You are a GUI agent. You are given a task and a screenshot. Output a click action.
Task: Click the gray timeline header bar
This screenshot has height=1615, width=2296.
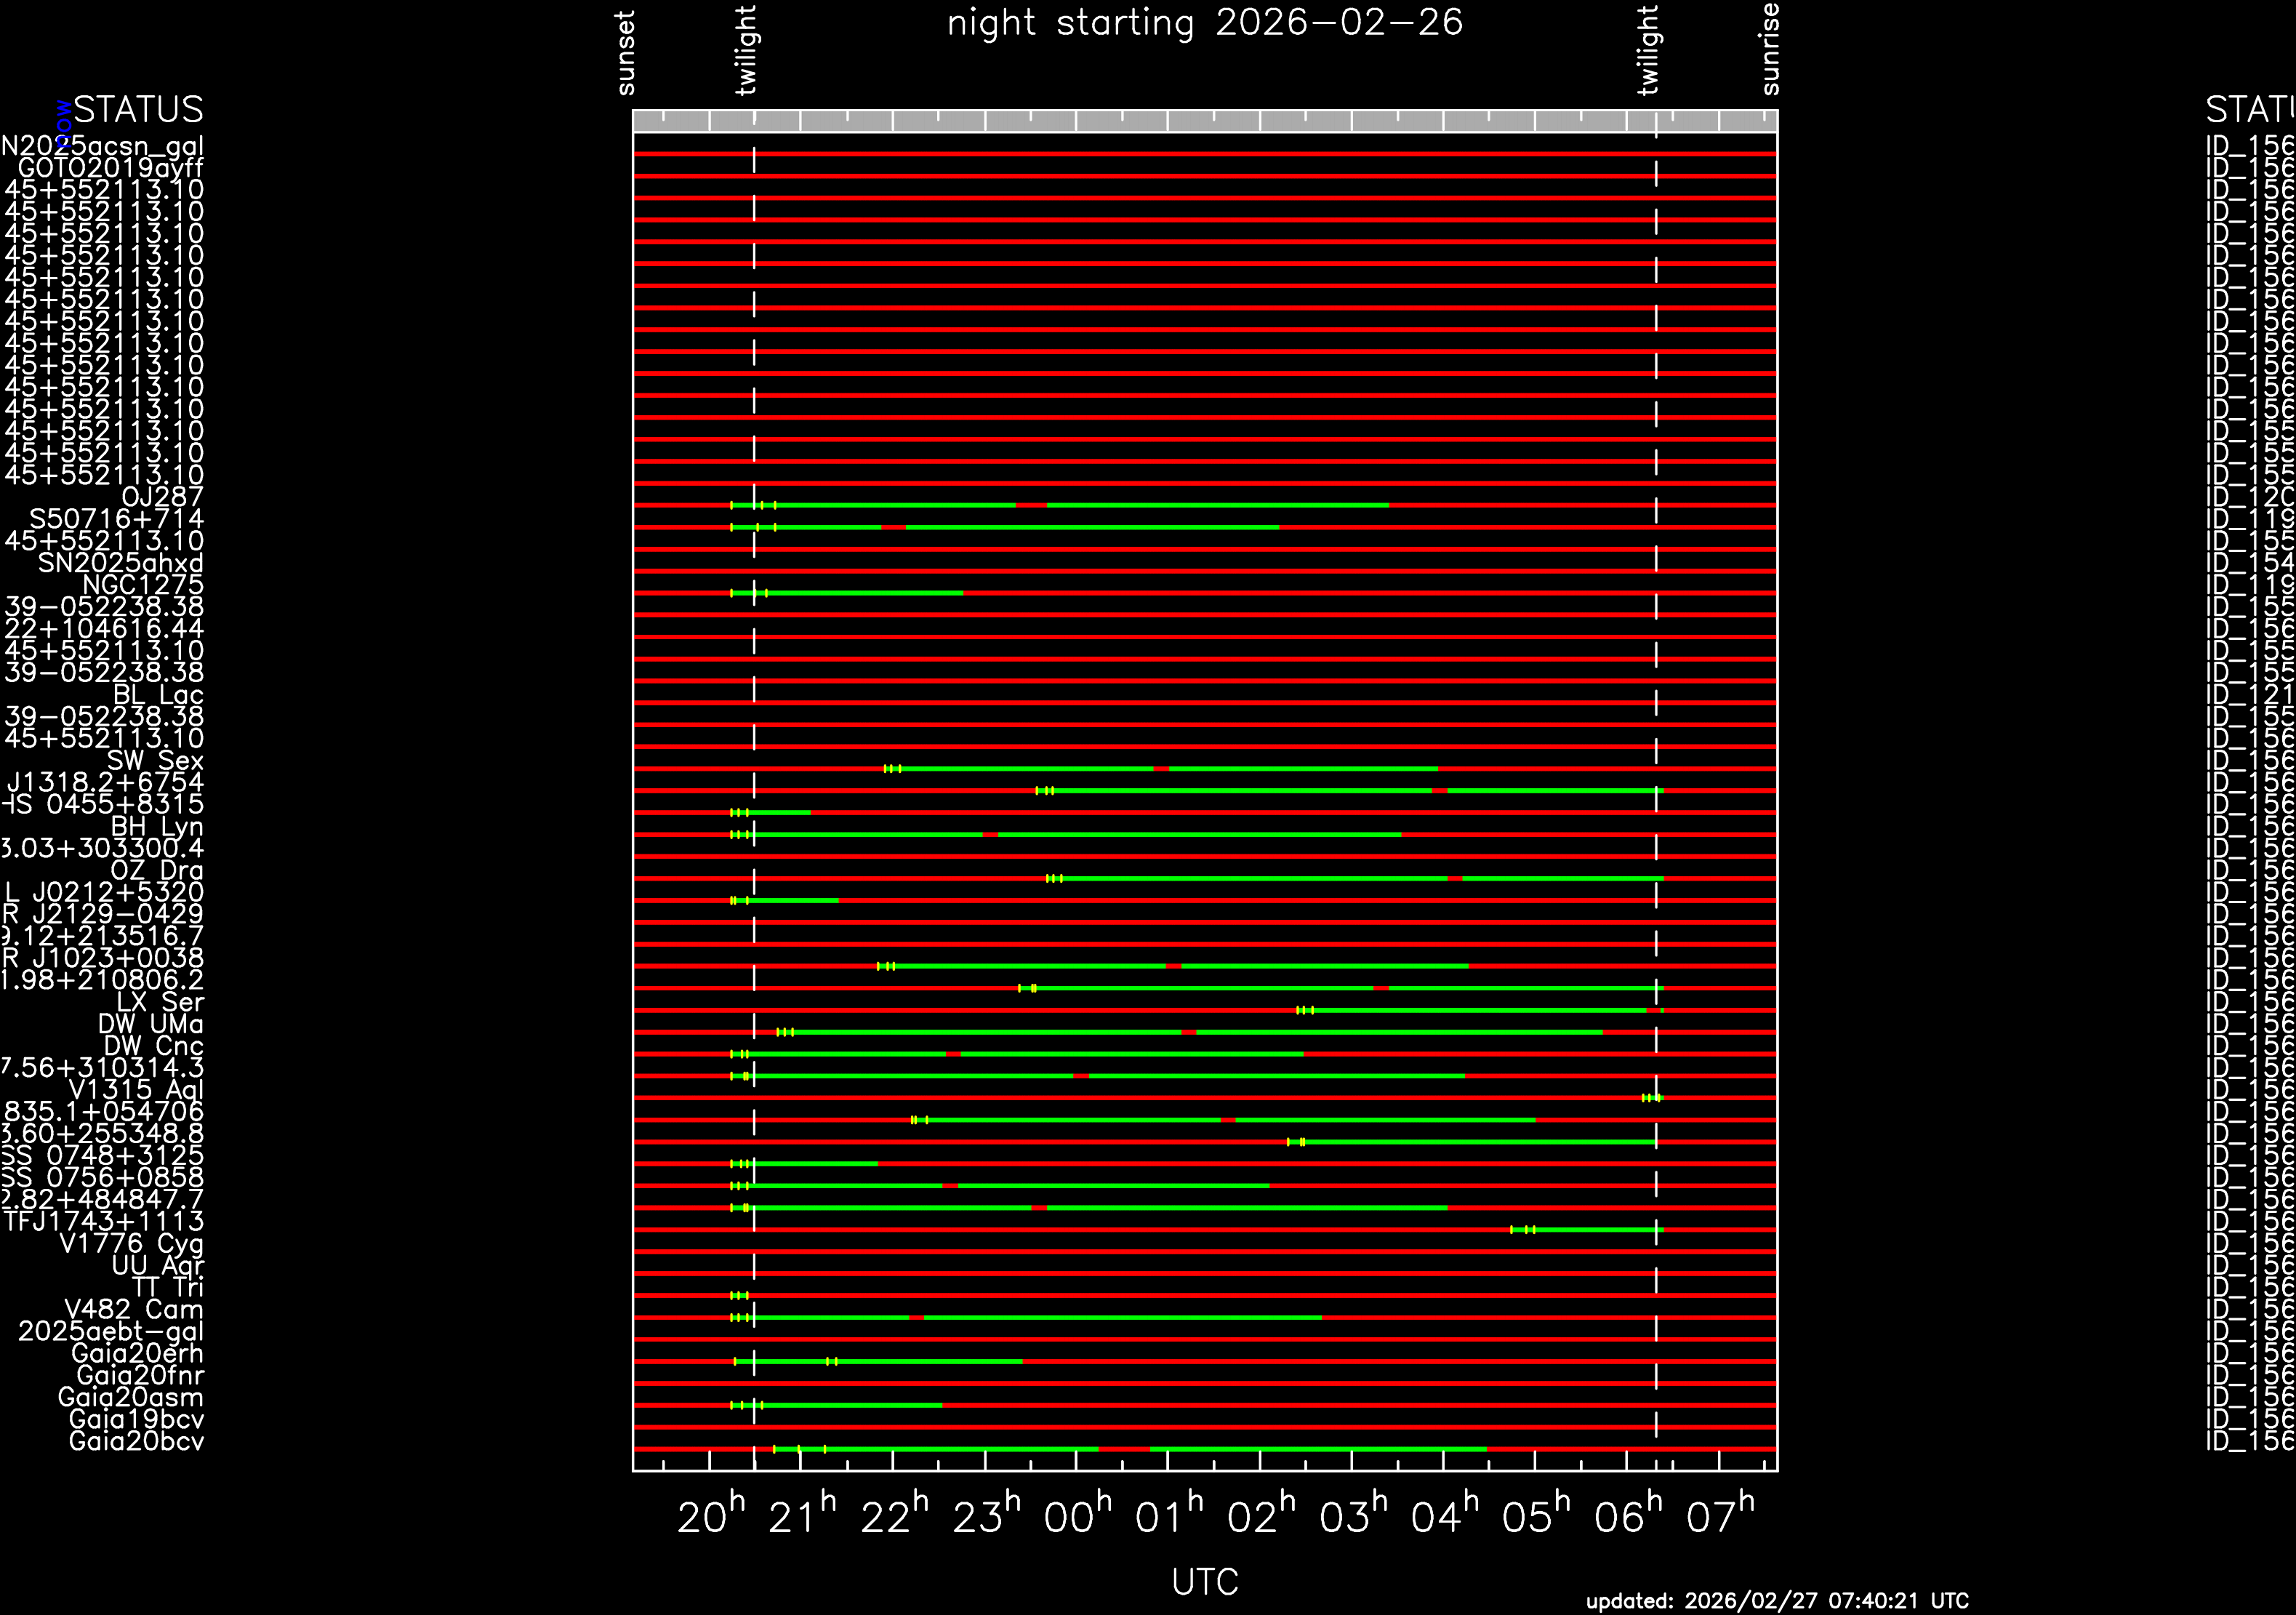1204,121
